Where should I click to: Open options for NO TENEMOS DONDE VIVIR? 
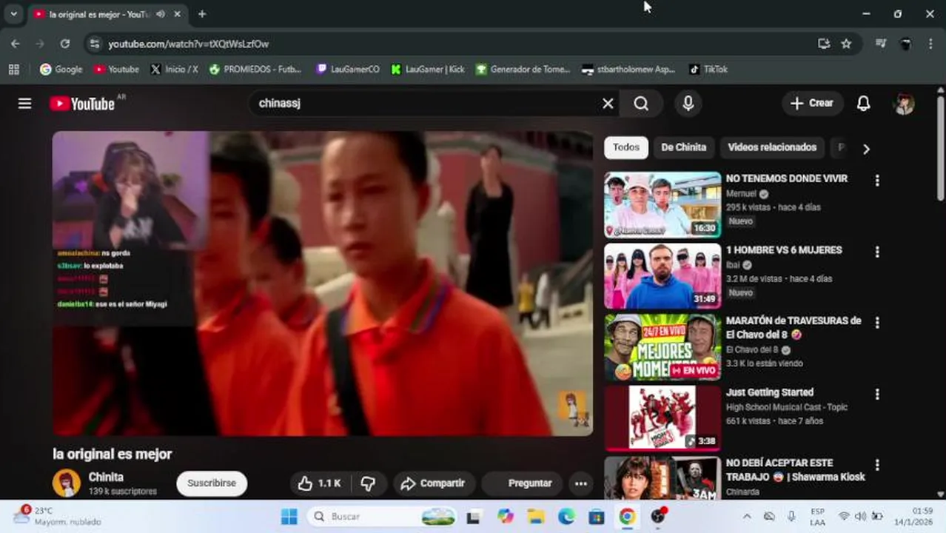click(877, 181)
